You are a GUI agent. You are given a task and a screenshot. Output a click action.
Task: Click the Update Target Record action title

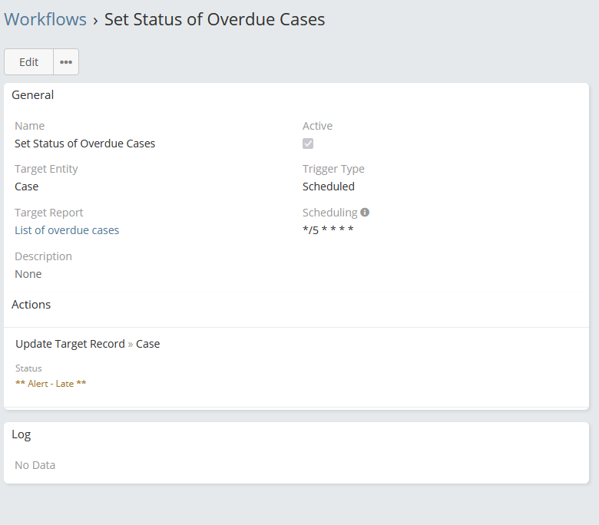tap(70, 344)
